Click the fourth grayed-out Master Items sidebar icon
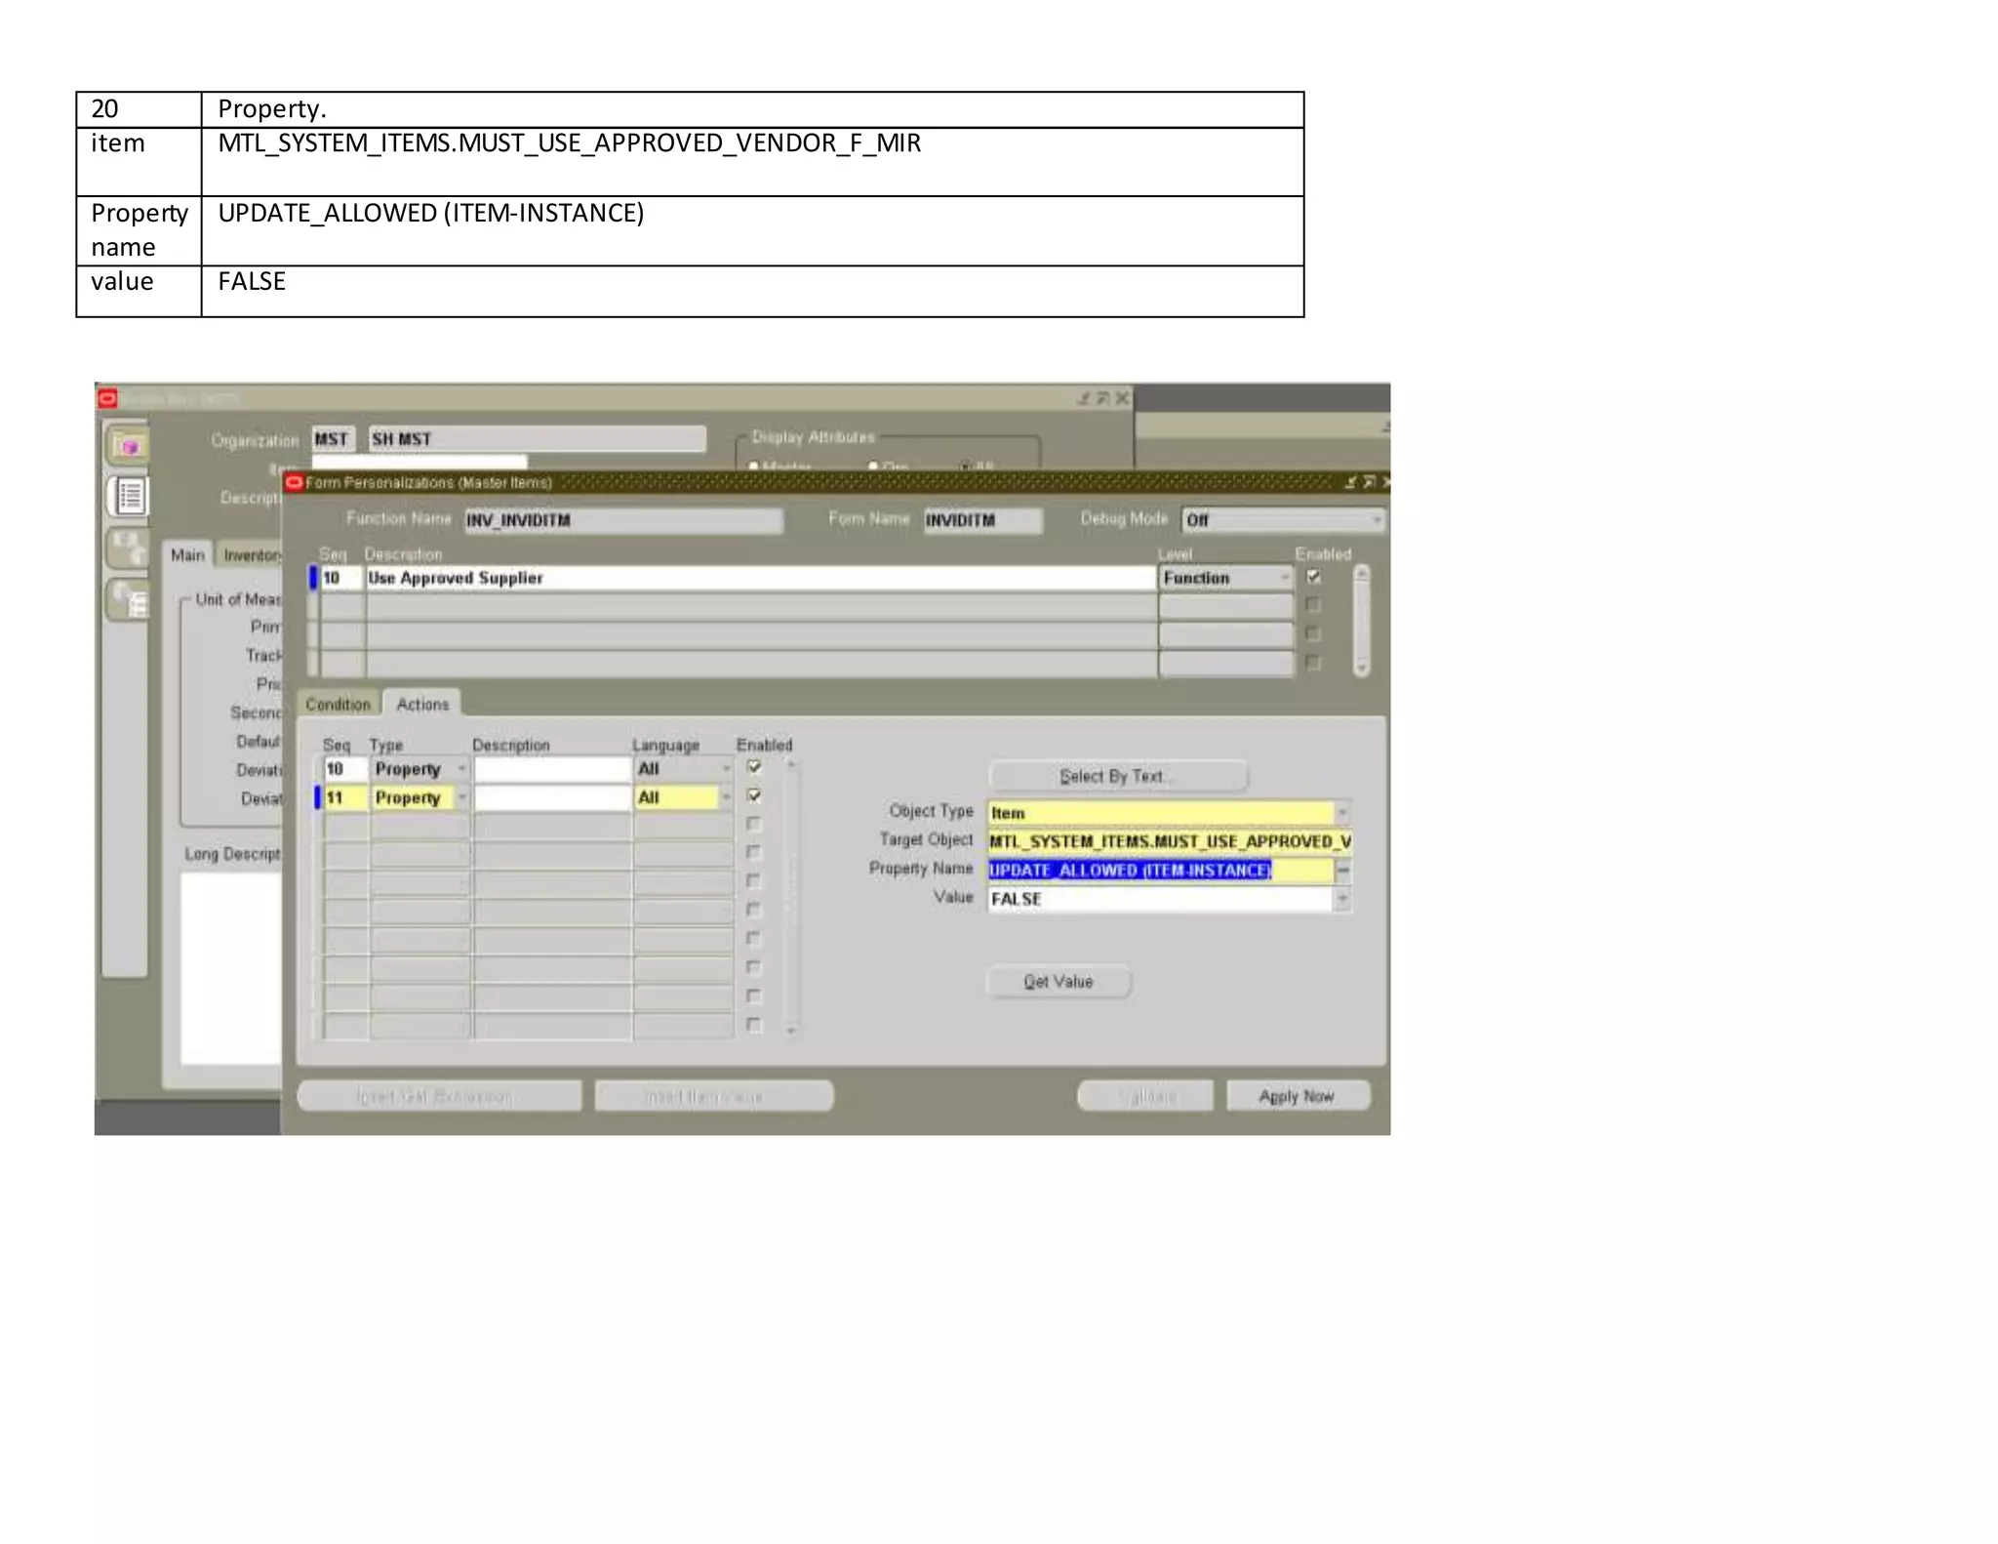 pyautogui.click(x=129, y=599)
